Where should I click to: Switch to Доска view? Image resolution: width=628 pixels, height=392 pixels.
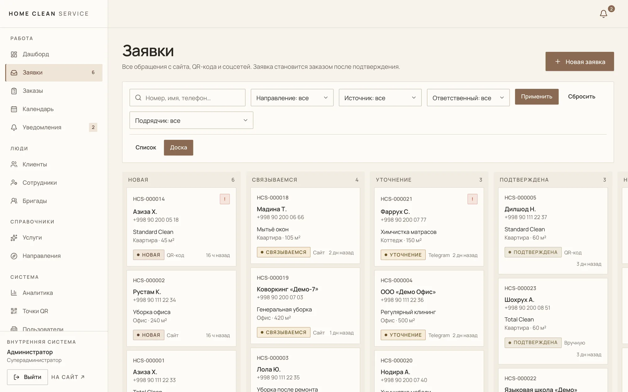(178, 148)
